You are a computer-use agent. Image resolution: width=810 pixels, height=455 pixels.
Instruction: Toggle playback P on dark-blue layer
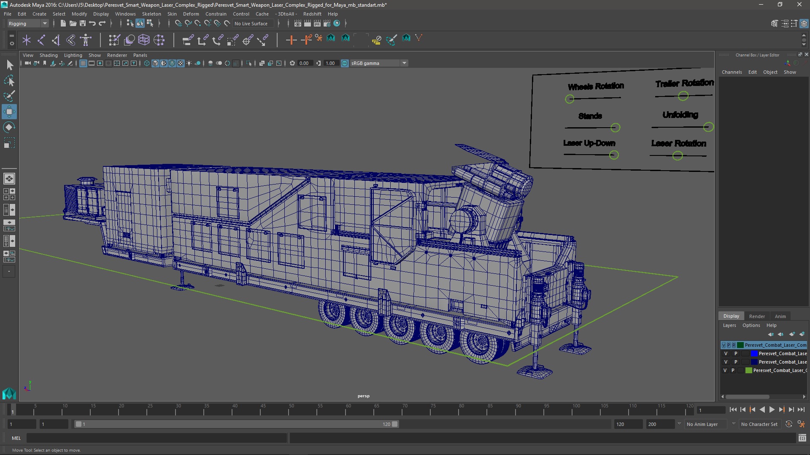pyautogui.click(x=736, y=362)
